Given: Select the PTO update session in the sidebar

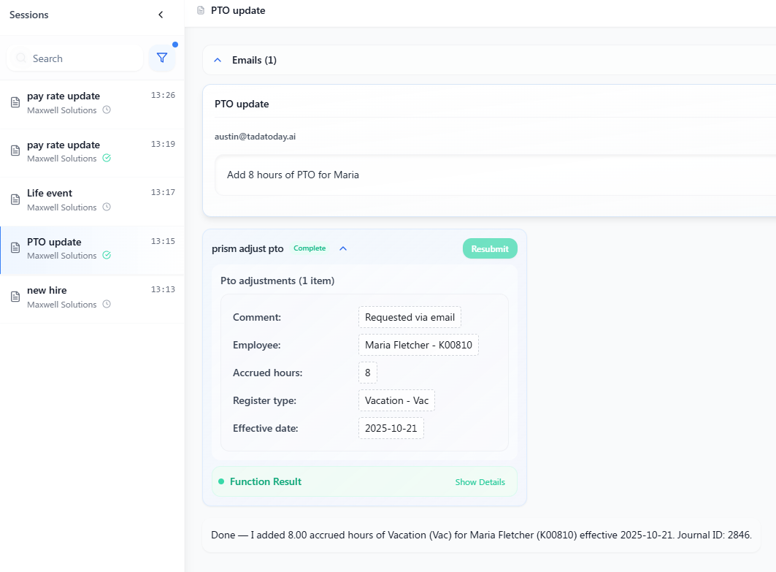Looking at the screenshot, I should (x=92, y=248).
